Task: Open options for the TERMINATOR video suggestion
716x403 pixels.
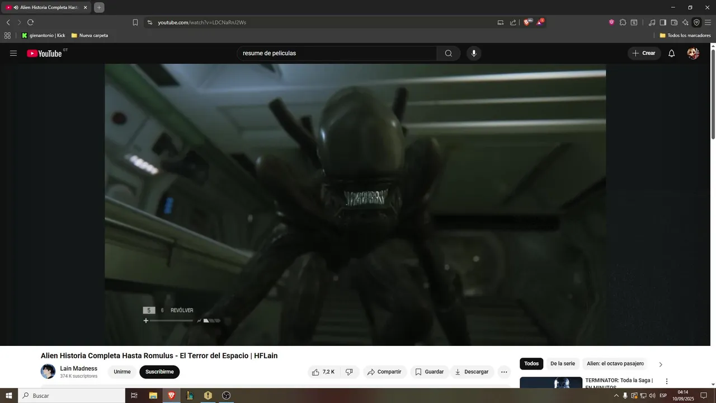Action: tap(666, 381)
